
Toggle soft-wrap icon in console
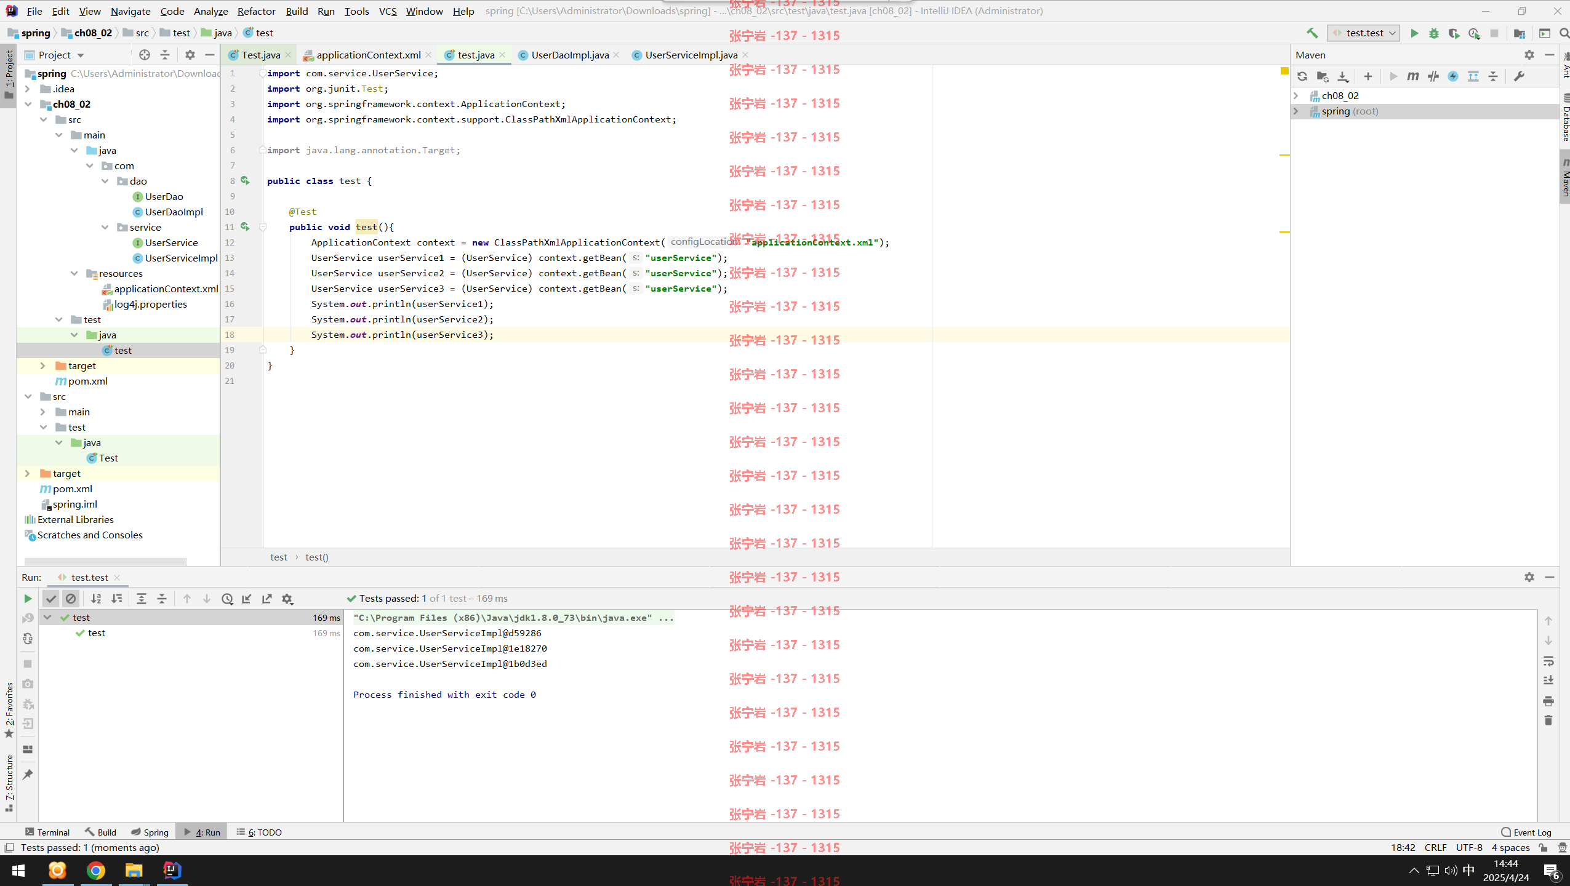[1548, 661]
